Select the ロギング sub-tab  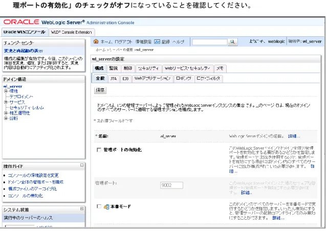pyautogui.click(x=184, y=79)
